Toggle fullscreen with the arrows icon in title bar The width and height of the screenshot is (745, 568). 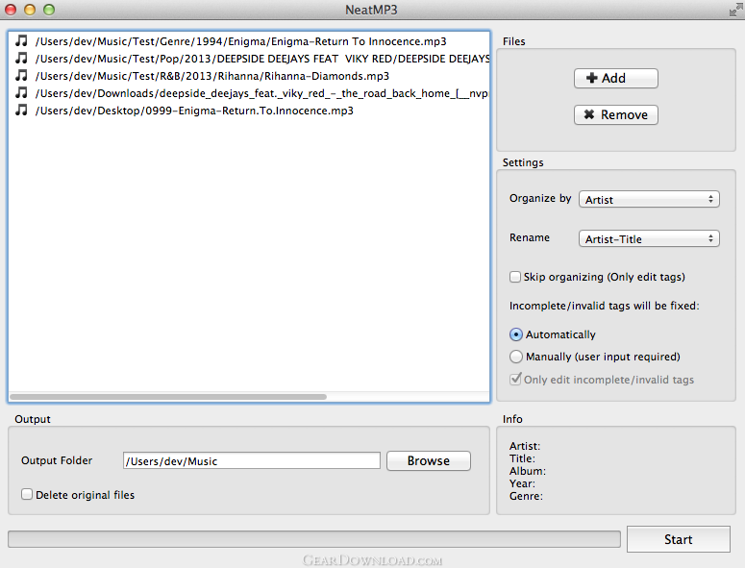point(736,10)
